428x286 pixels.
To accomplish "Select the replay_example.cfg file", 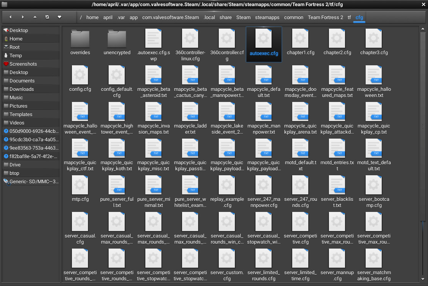I will (227, 192).
